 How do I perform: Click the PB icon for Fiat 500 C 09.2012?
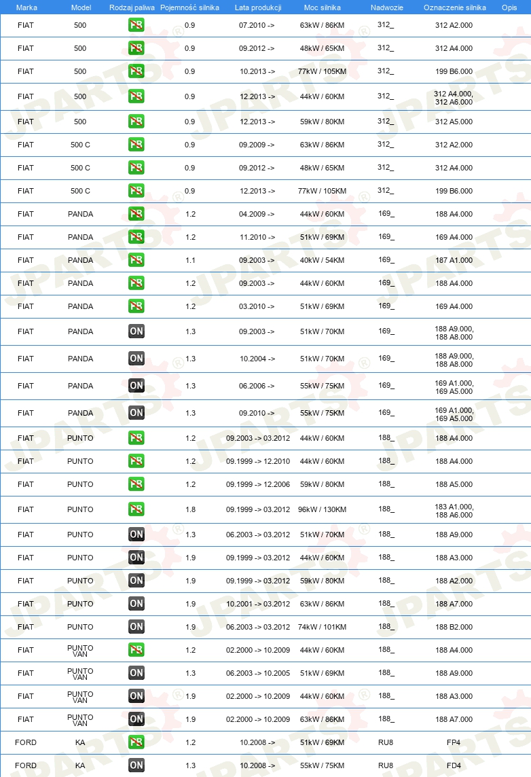tap(136, 168)
